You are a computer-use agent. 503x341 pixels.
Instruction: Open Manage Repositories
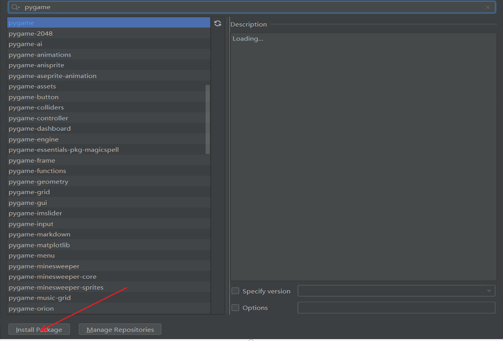pyautogui.click(x=119, y=329)
